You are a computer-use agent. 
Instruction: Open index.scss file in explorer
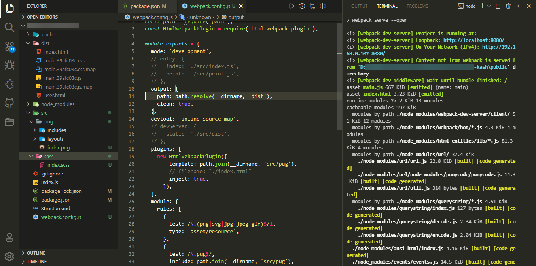(59, 165)
